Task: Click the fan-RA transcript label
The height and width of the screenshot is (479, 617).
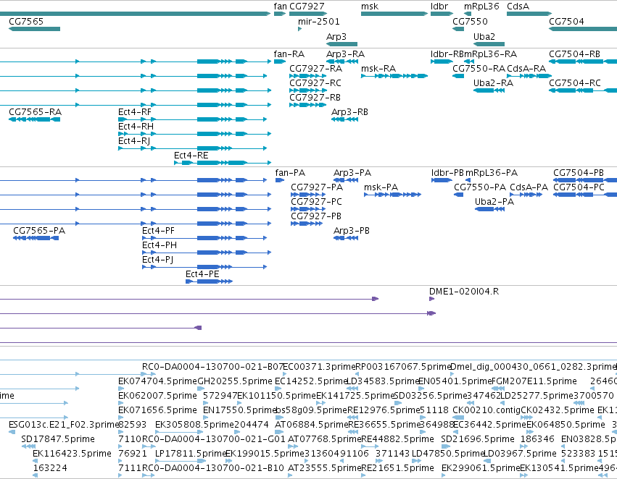Action: (x=289, y=54)
